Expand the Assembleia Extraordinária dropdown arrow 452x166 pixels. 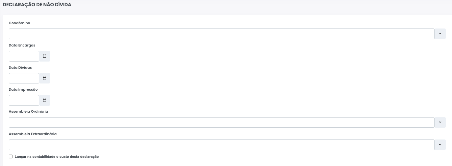pos(440,145)
